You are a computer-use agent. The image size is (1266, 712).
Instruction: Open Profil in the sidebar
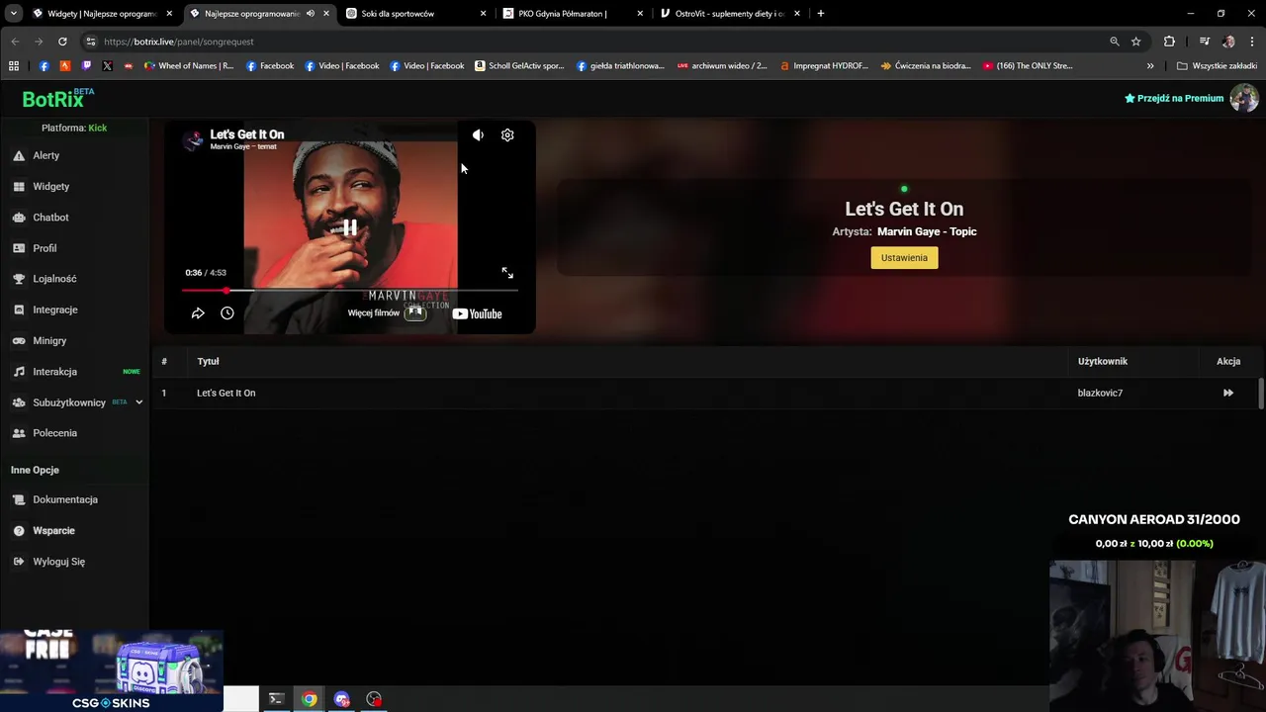pyautogui.click(x=45, y=248)
